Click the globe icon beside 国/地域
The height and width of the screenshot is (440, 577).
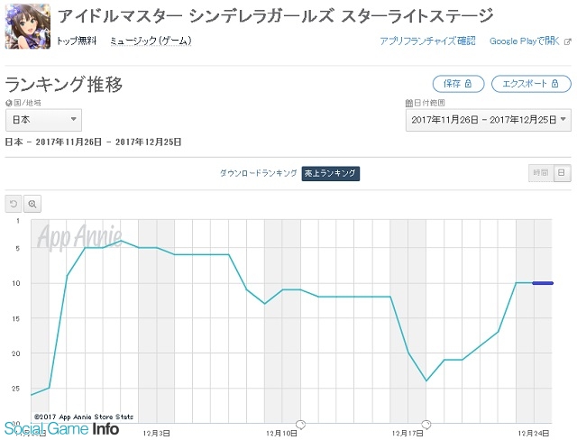[9, 103]
